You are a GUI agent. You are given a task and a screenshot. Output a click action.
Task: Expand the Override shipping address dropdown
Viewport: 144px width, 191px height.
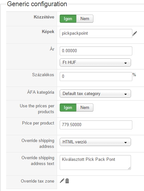95,142
